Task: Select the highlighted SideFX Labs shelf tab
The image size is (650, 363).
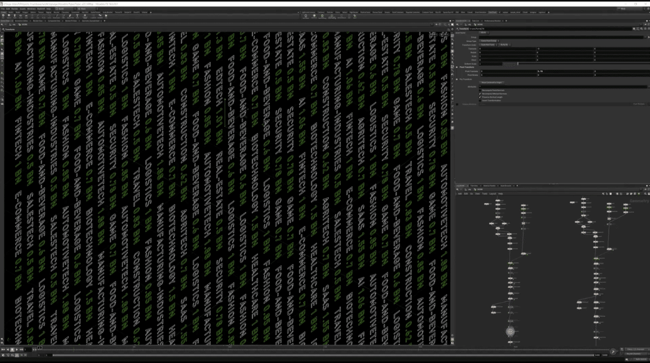Action: pos(492,12)
